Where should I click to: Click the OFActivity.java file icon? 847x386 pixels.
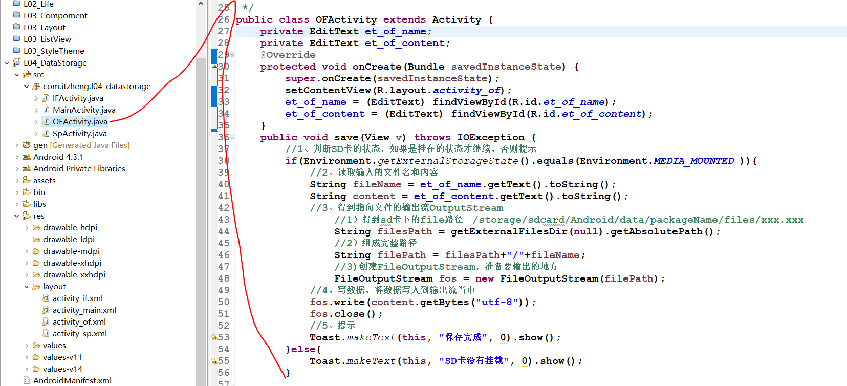pyautogui.click(x=46, y=121)
